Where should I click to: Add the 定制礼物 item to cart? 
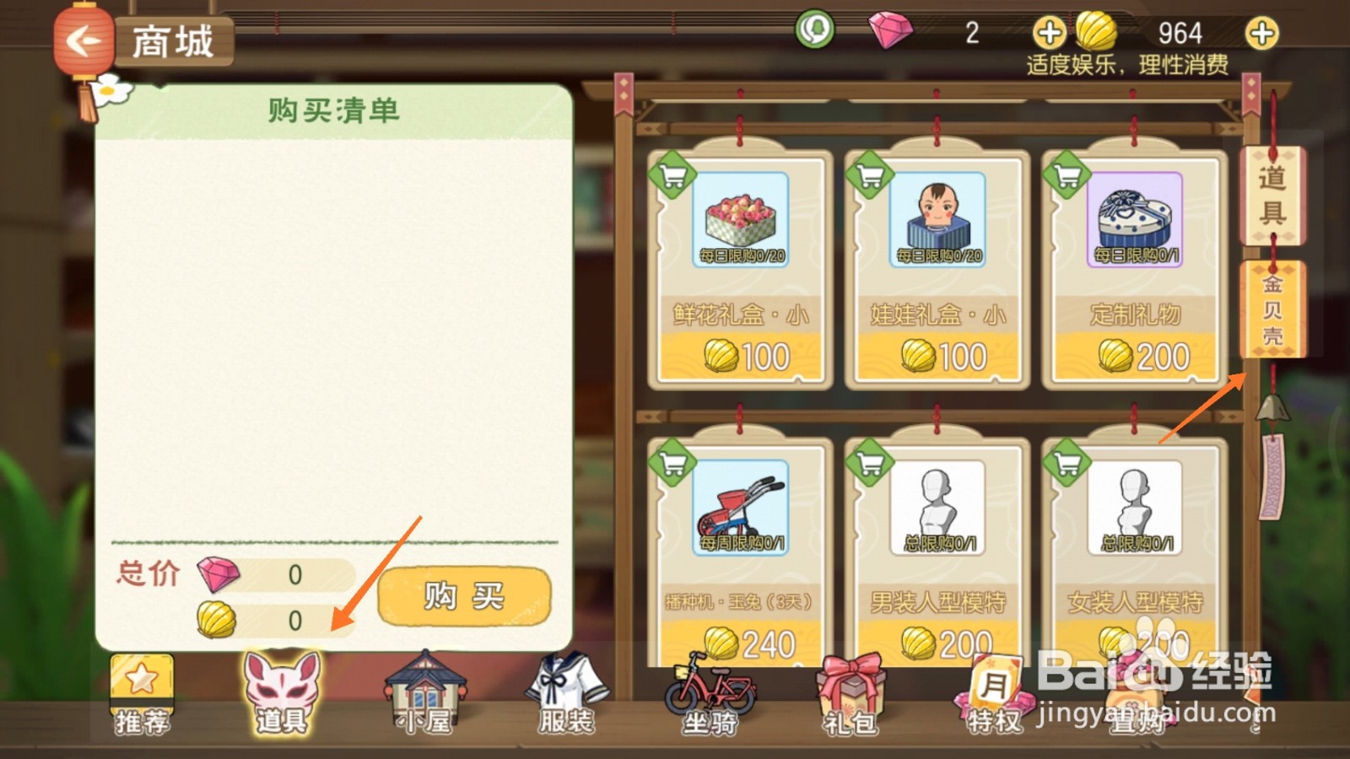tap(1067, 175)
